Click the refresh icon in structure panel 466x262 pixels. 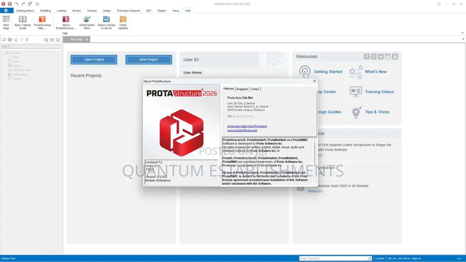pyautogui.click(x=4, y=40)
